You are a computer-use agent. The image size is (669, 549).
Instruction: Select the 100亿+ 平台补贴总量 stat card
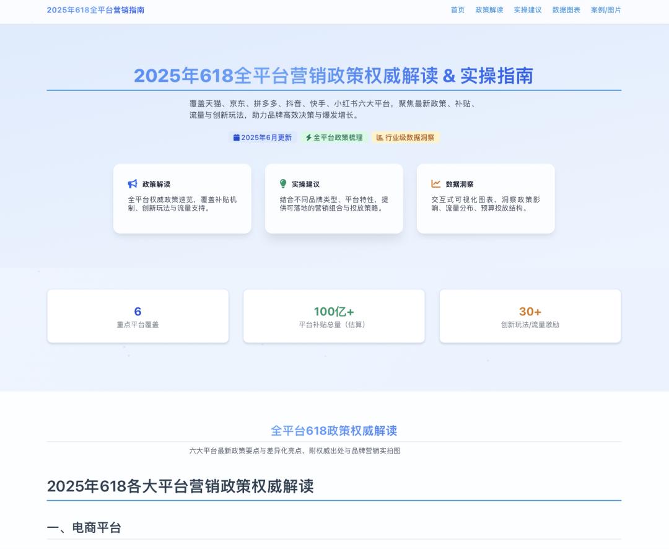pos(334,316)
